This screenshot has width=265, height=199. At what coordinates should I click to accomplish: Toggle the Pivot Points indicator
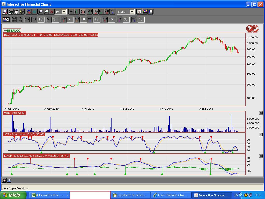20,19
